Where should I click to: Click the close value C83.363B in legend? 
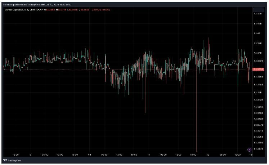85,9
